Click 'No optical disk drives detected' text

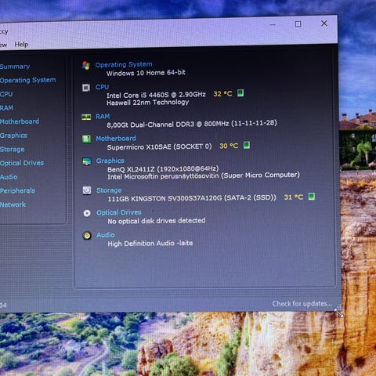(157, 221)
